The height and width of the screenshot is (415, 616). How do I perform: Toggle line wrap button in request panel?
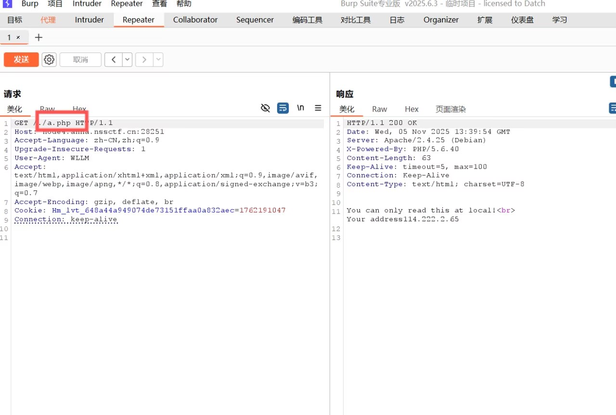pos(283,108)
